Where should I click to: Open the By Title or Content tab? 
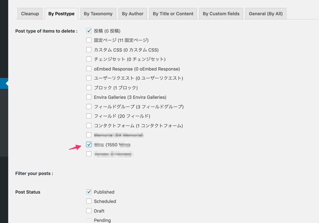point(173,14)
